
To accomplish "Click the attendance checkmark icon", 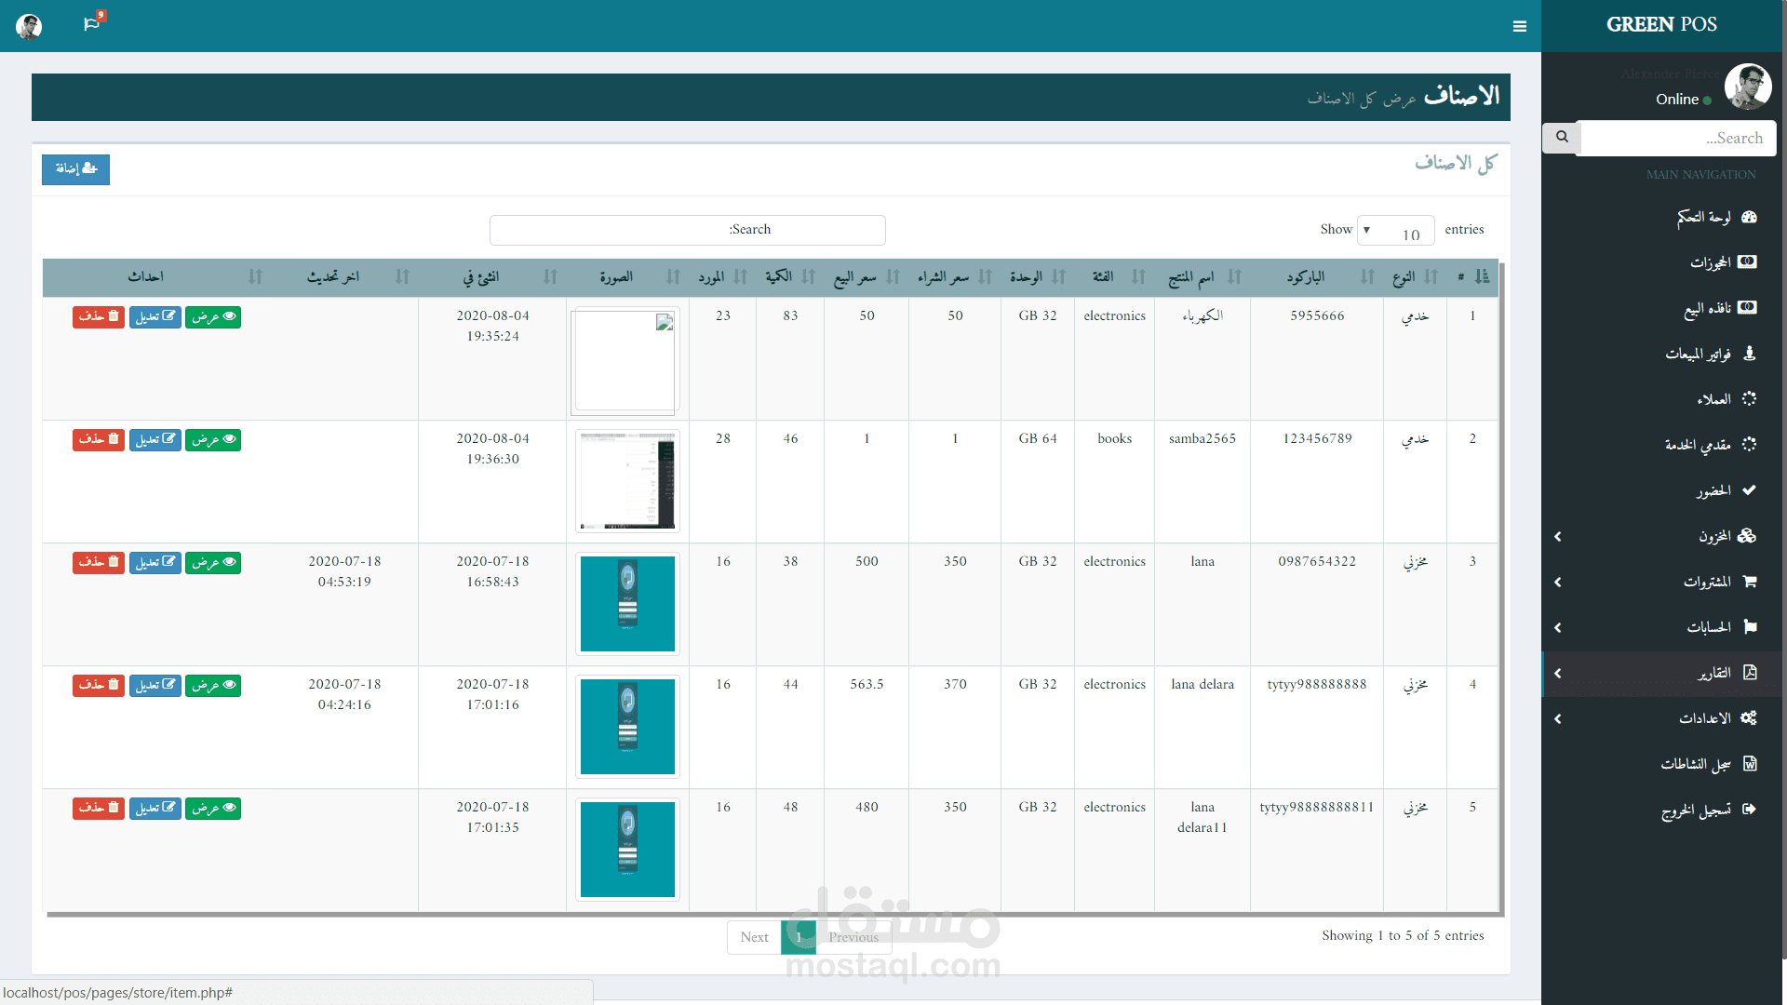I will [1749, 490].
